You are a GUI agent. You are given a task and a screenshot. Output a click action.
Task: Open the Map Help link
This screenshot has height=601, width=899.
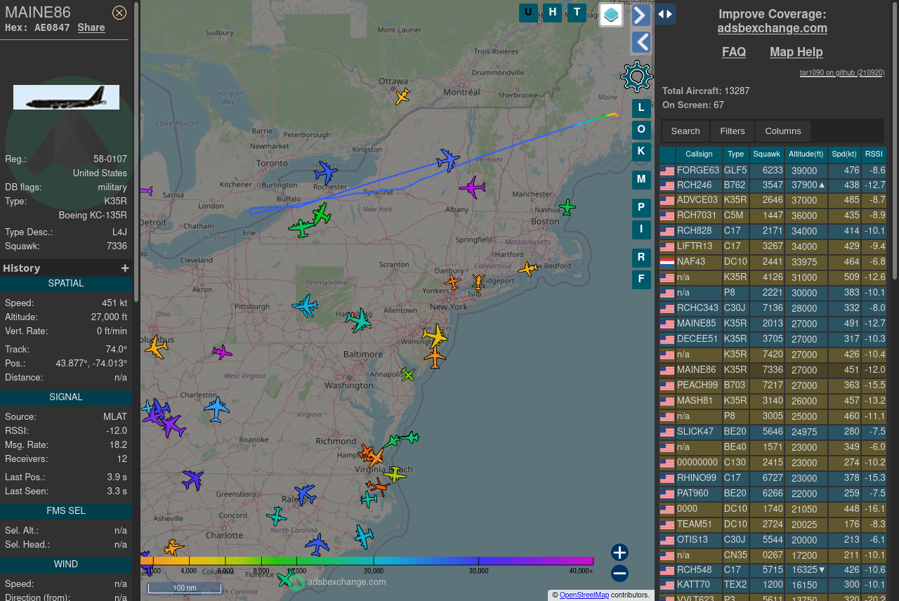click(x=796, y=52)
